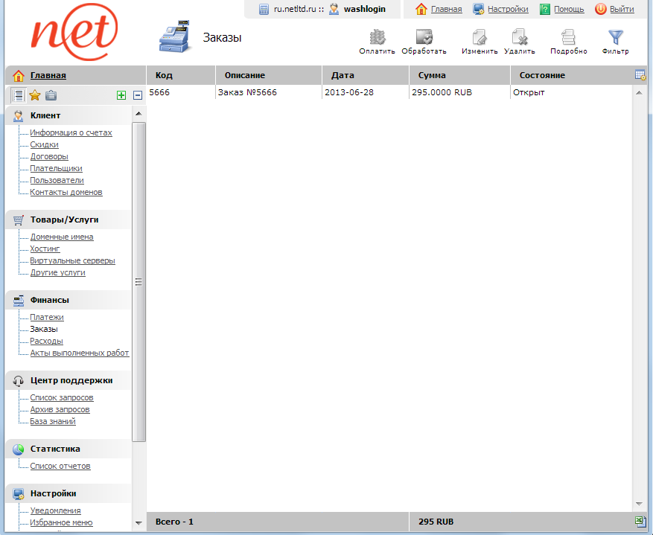The image size is (653, 535).
Task: Expand all menu sections with green plus
Action: tap(121, 95)
